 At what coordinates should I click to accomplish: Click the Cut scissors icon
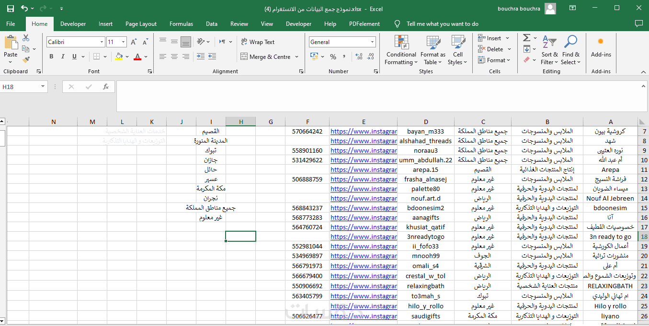[26, 38]
